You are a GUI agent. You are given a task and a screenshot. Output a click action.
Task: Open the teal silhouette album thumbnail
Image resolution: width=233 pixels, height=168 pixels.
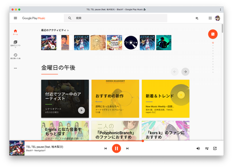(x=164, y=43)
